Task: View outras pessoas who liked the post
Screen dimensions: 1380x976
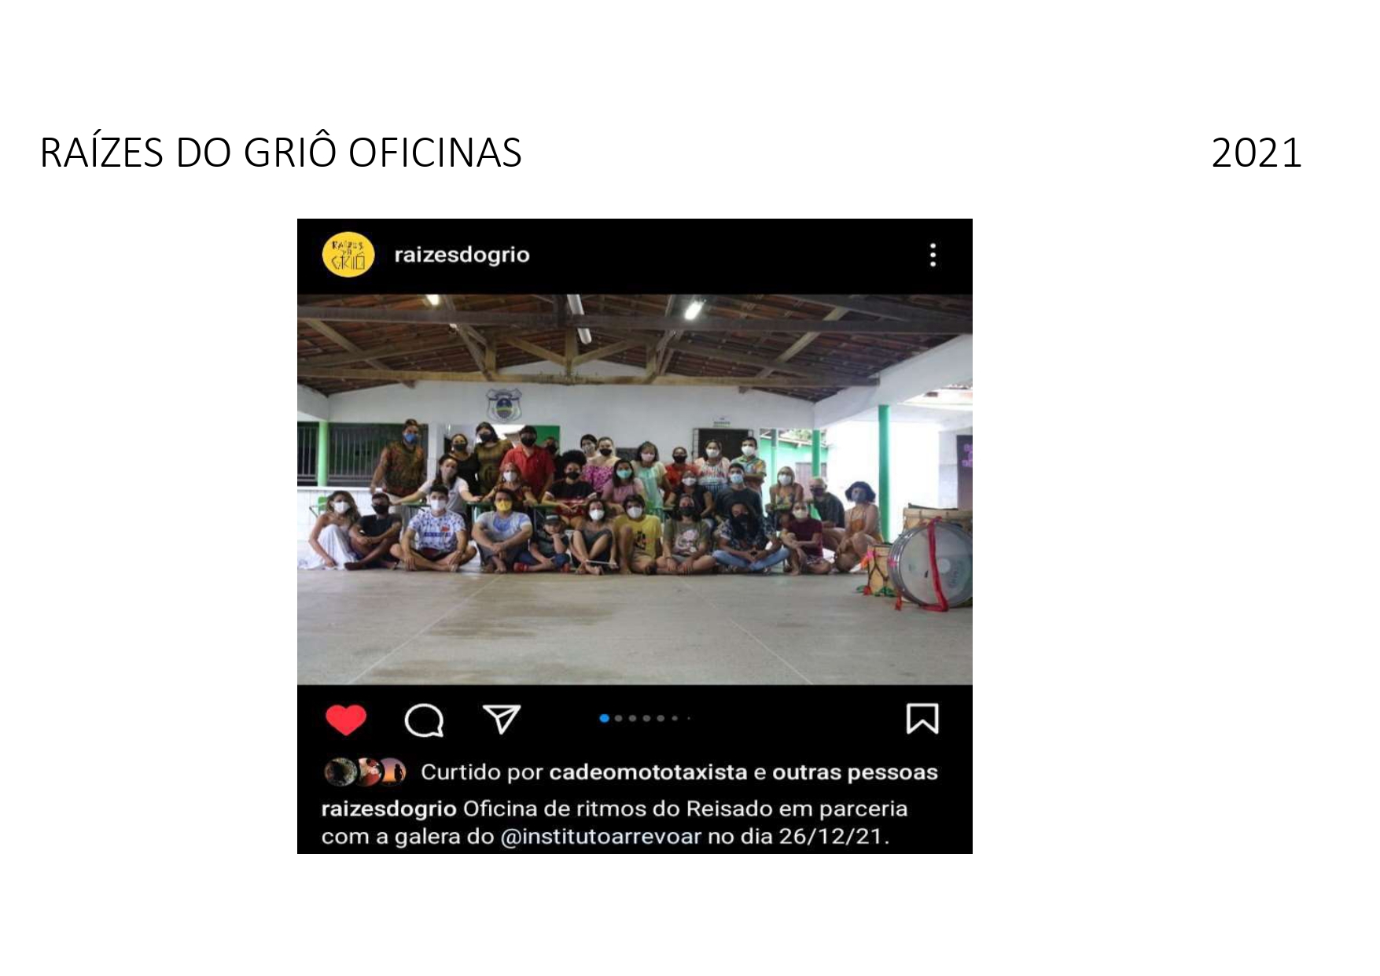Action: click(855, 772)
